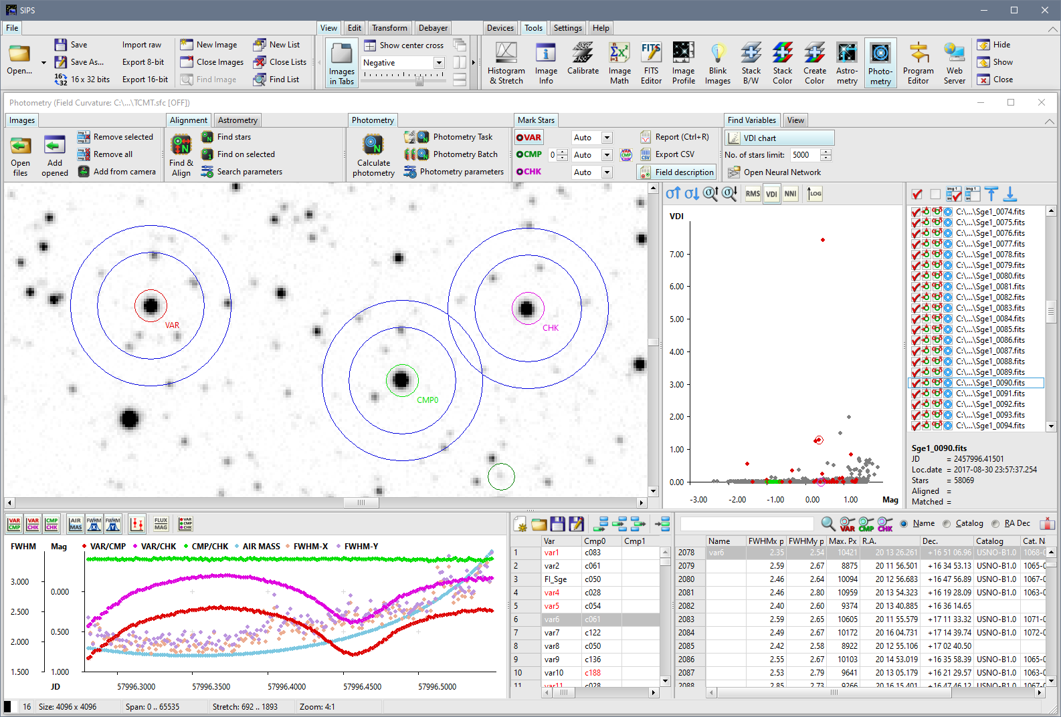1061x717 pixels.
Task: Select the Catalog radio button
Action: pos(947,524)
